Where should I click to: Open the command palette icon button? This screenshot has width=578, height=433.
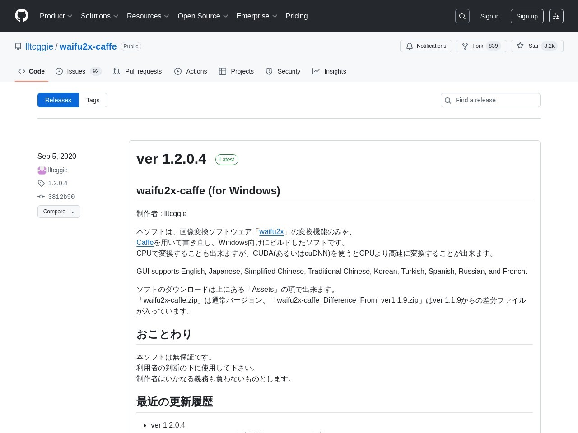coord(556,16)
